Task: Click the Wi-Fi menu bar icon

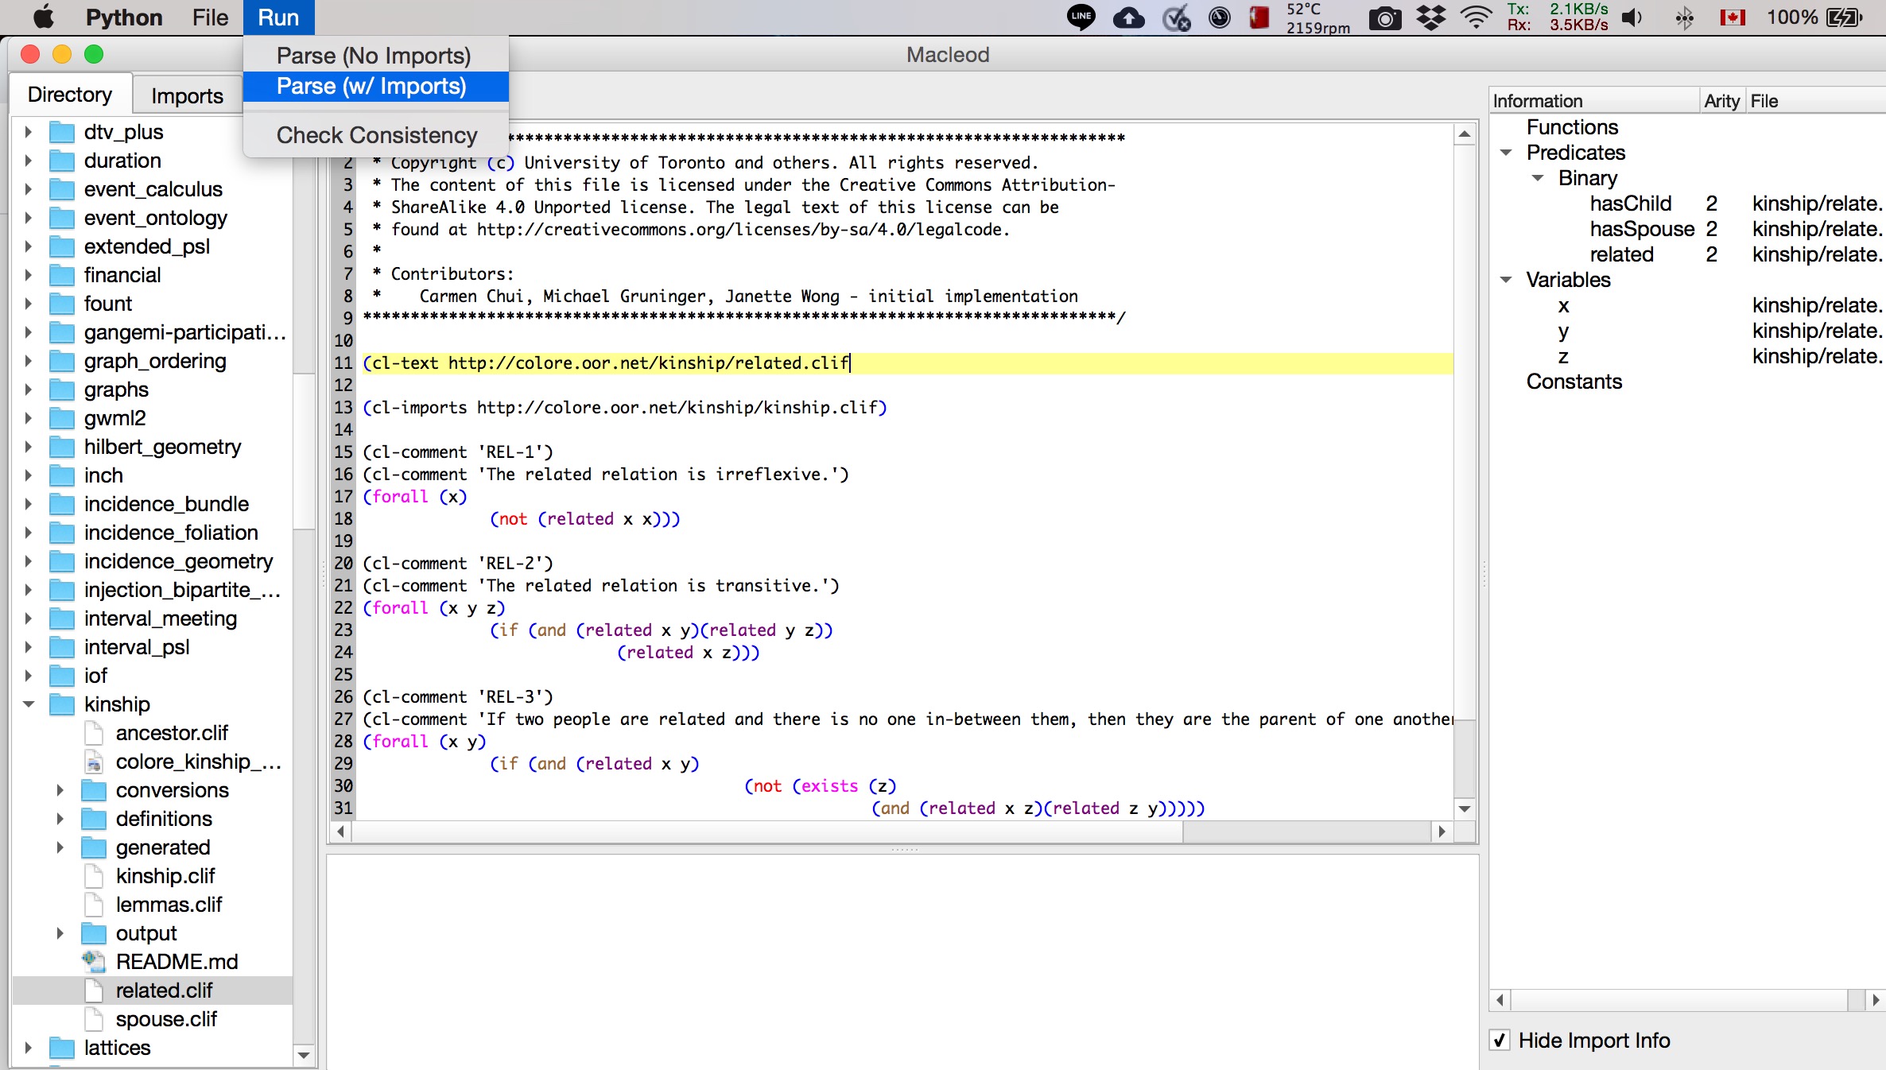Action: [x=1475, y=17]
